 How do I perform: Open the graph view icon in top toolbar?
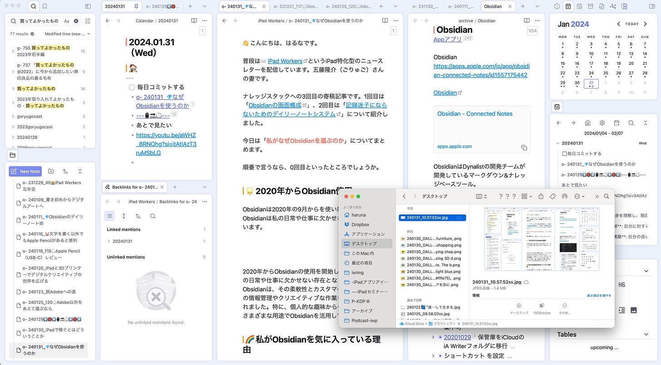[614, 6]
